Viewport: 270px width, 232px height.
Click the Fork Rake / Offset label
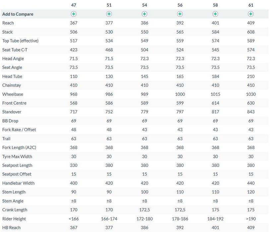19,130
